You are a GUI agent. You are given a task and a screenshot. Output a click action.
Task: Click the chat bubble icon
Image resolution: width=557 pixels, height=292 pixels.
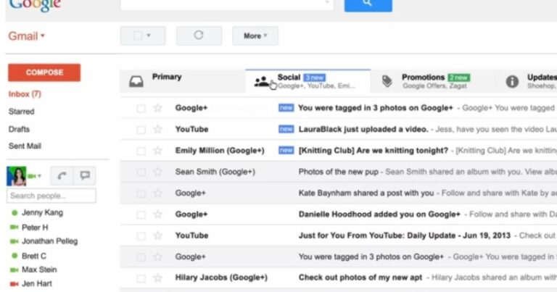[85, 175]
